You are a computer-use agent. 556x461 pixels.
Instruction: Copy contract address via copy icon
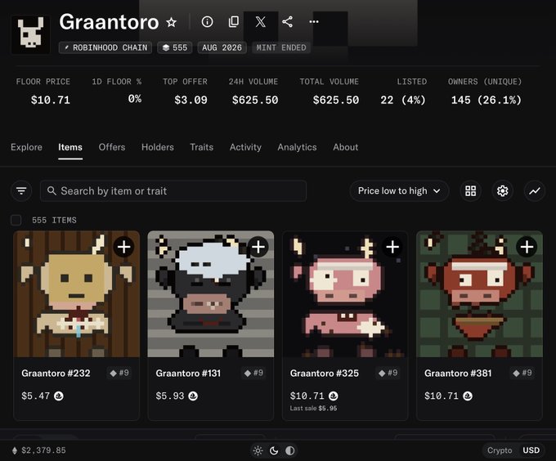coord(234,21)
